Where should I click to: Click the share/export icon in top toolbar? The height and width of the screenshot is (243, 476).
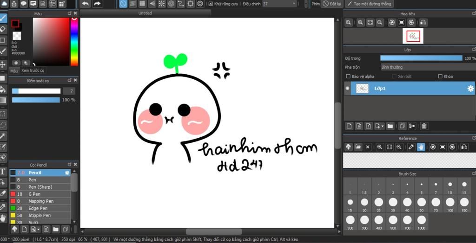coord(14,4)
